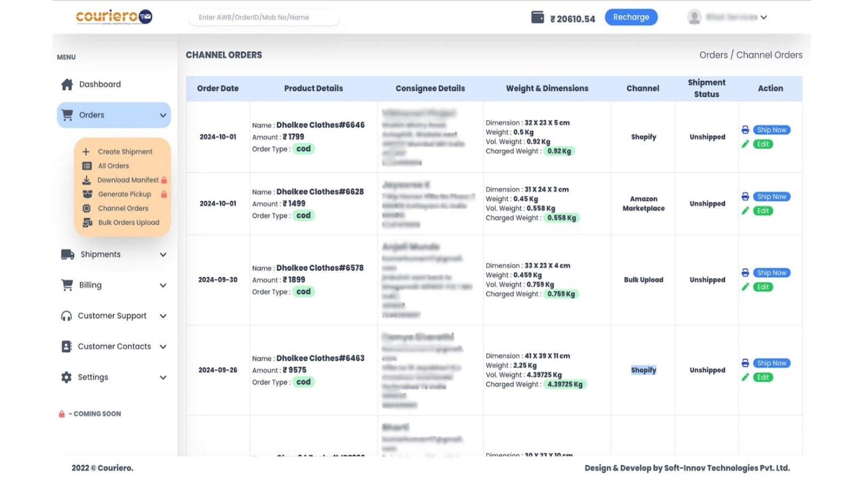Click the Billing cart icon

(67, 285)
